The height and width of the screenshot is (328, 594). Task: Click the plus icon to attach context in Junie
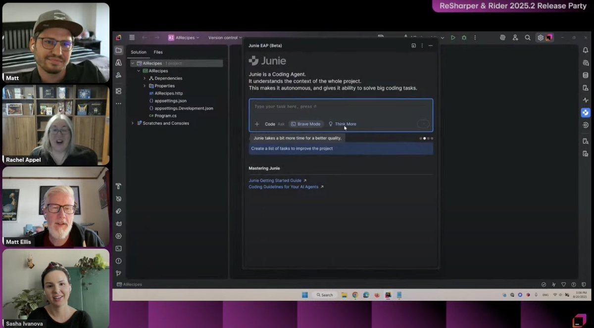pyautogui.click(x=257, y=124)
